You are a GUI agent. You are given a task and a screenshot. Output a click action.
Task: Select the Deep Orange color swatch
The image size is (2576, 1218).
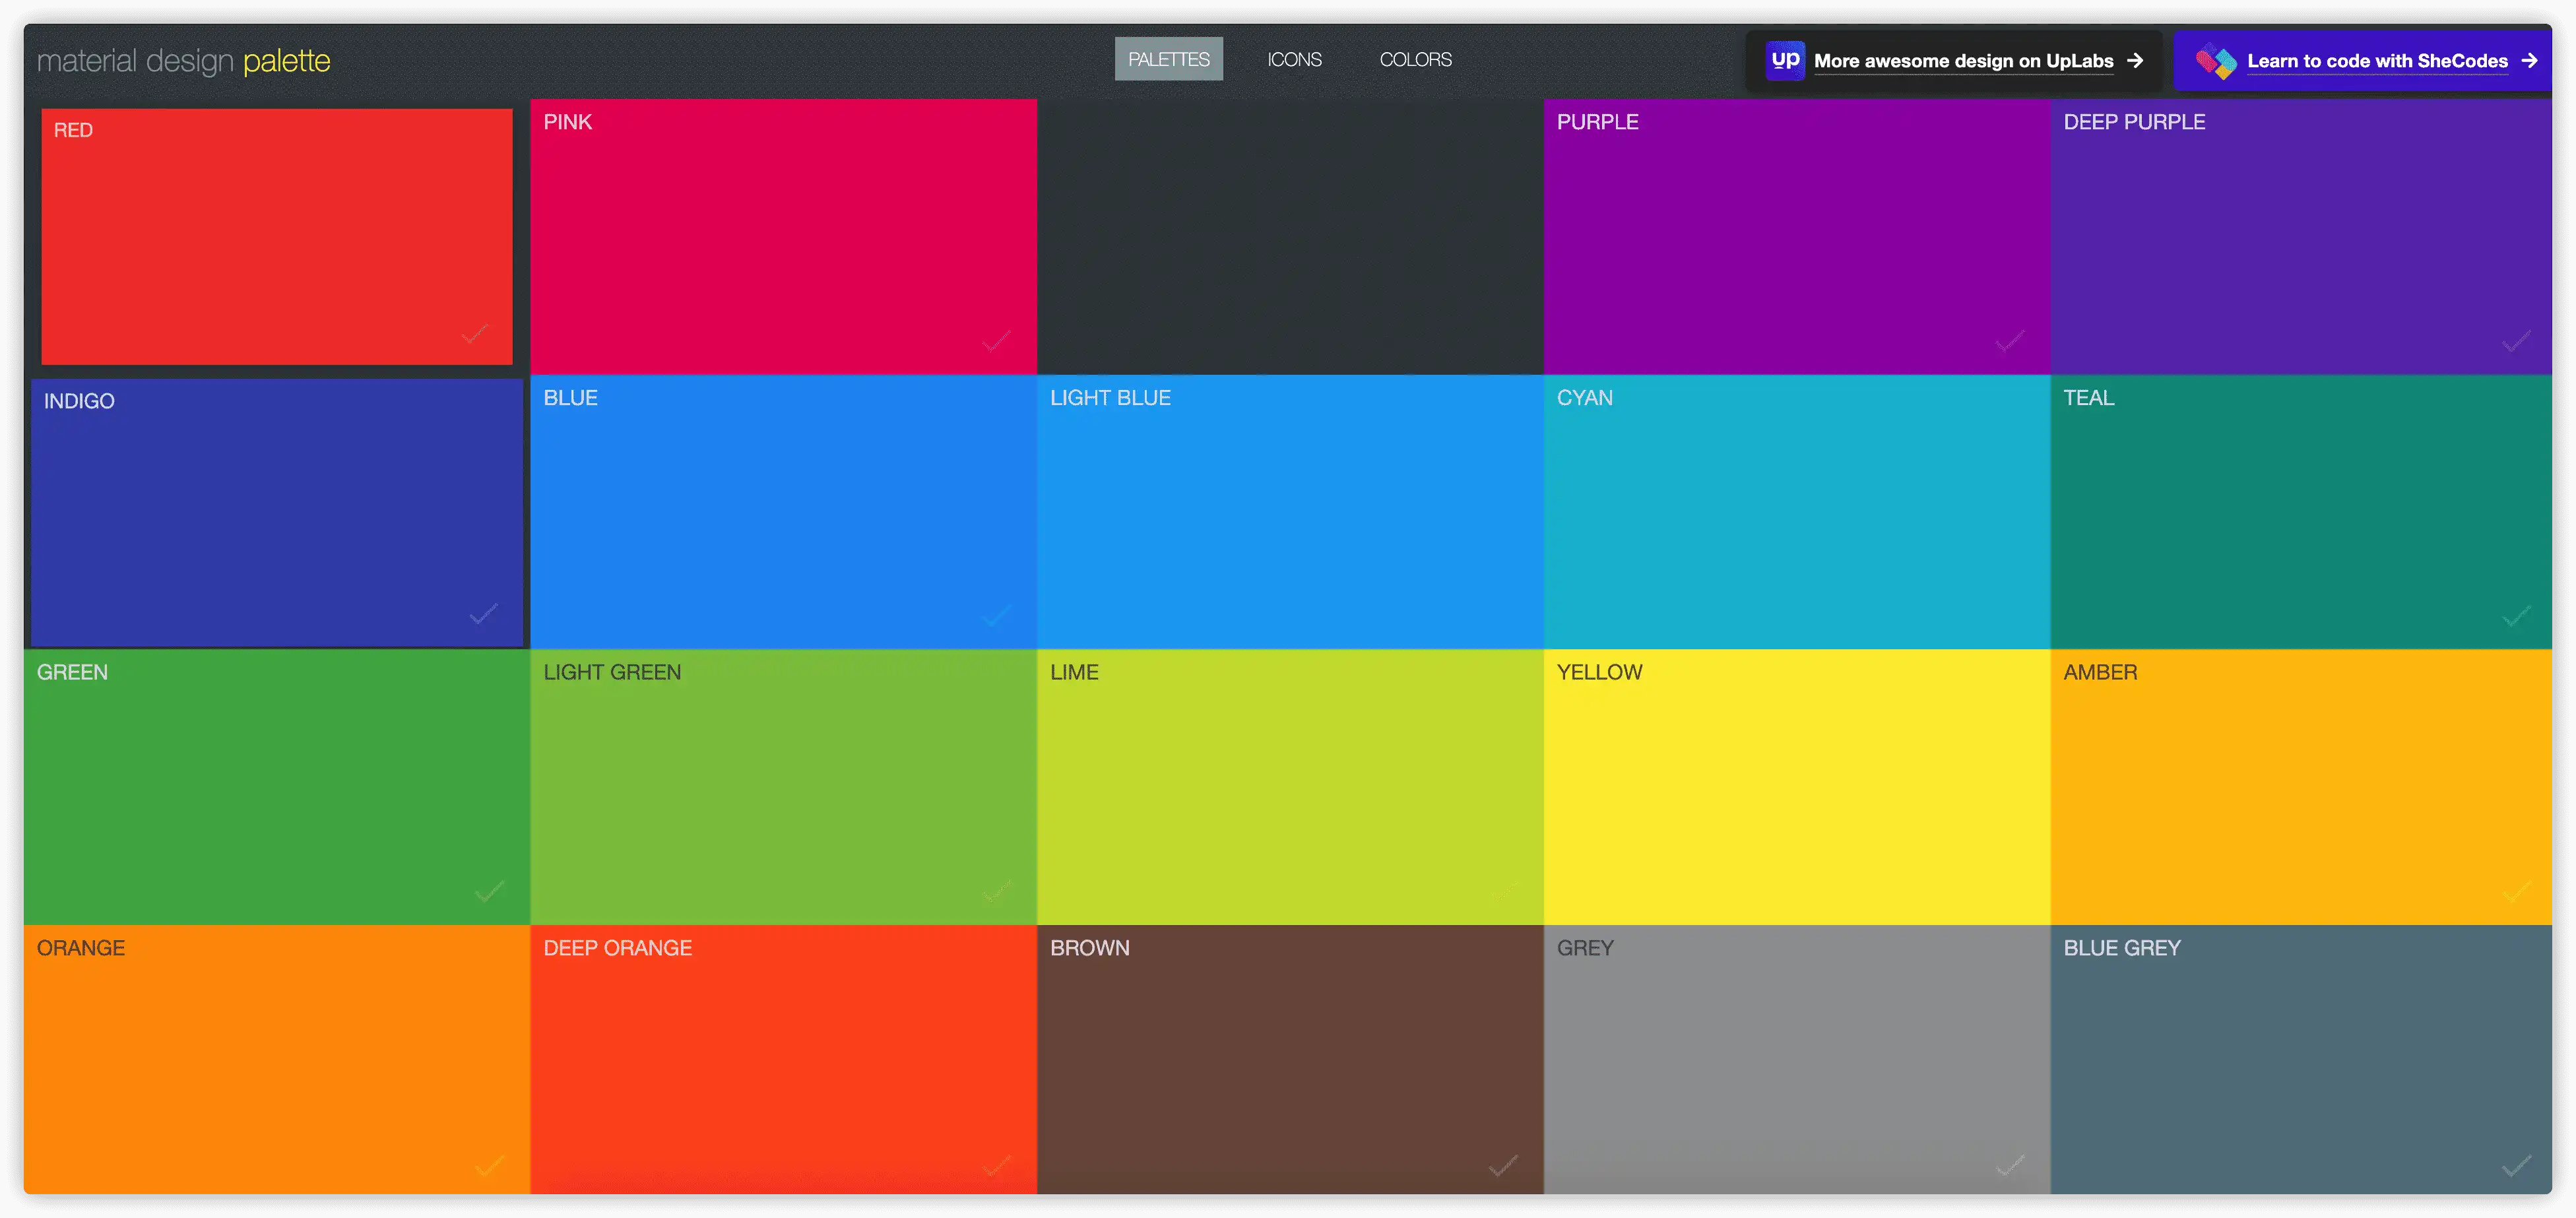coord(783,1059)
